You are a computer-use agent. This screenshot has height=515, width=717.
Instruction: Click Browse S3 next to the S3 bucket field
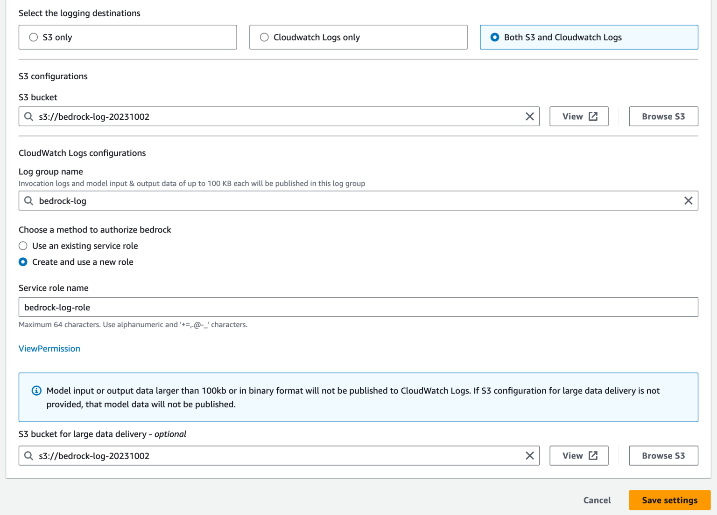click(x=663, y=116)
